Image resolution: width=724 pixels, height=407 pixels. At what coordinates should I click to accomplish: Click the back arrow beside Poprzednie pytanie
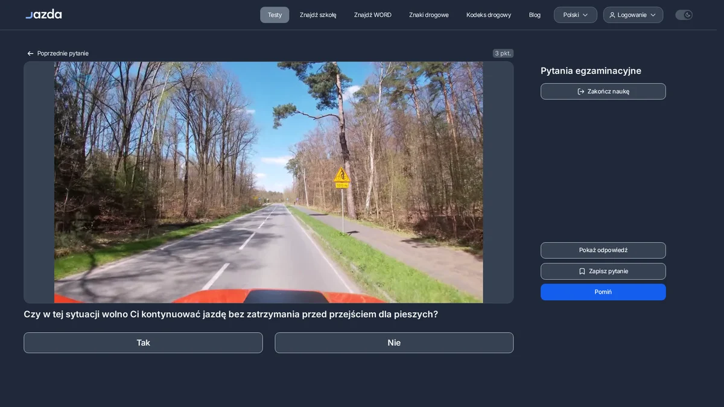pos(30,54)
